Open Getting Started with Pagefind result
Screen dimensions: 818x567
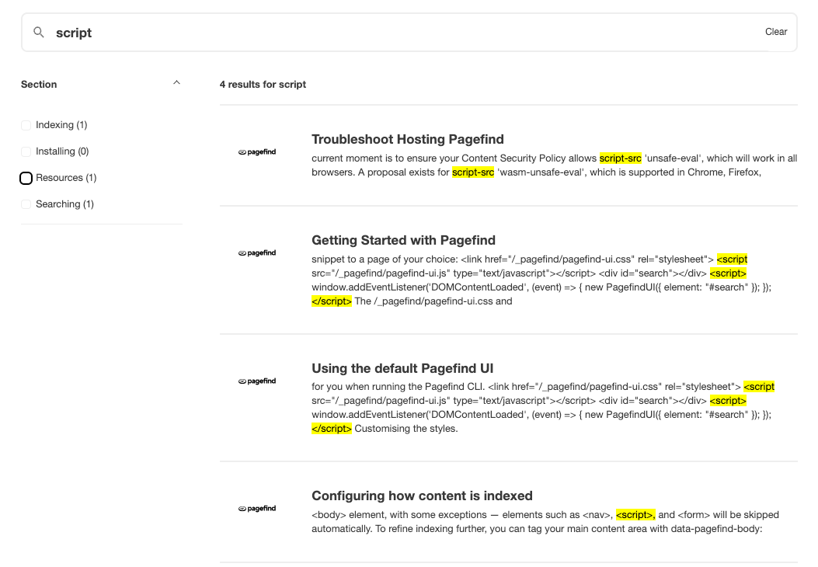click(x=403, y=240)
